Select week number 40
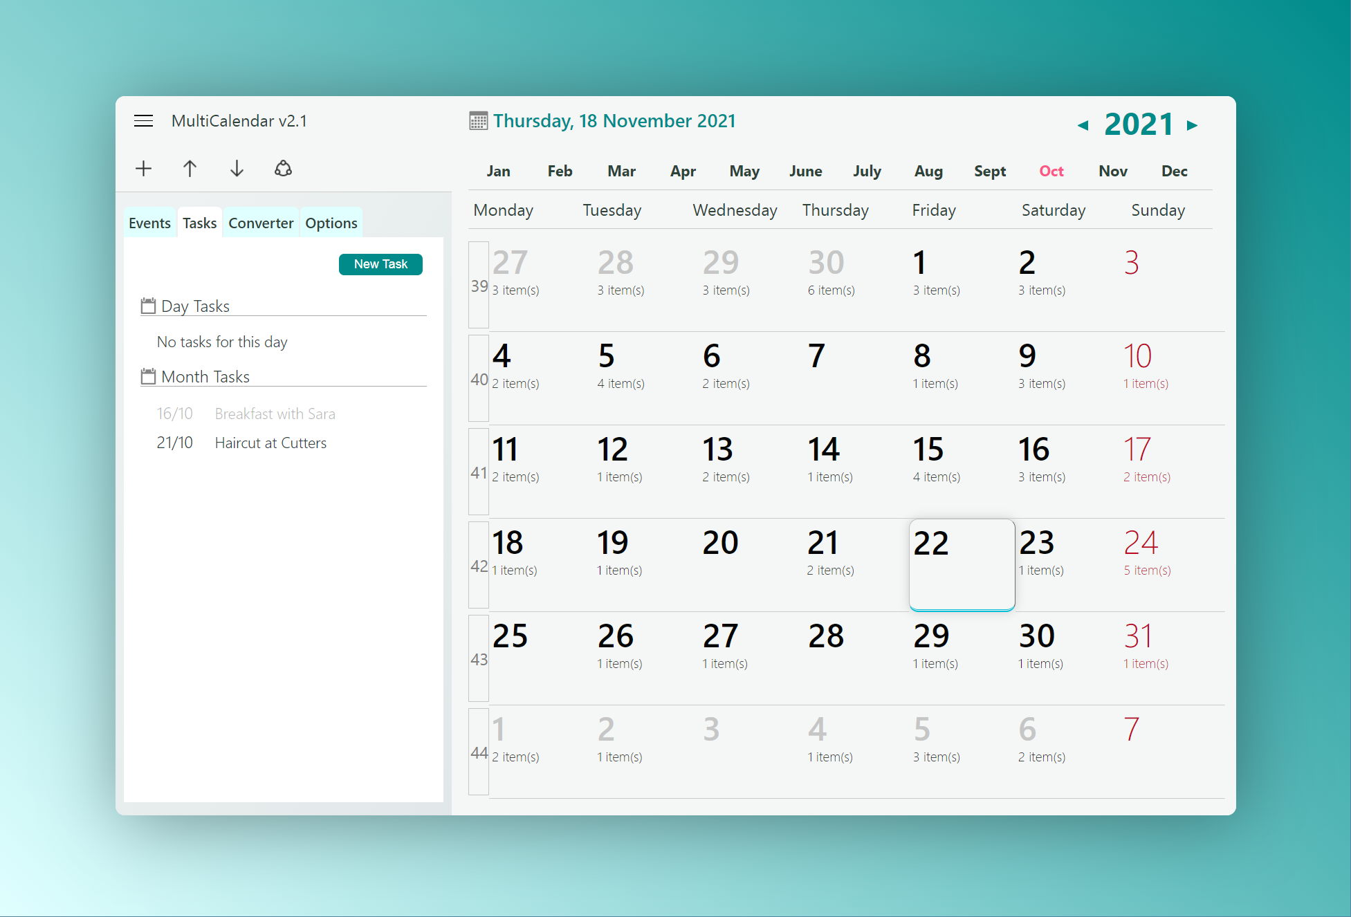Viewport: 1351px width, 917px height. pyautogui.click(x=479, y=378)
